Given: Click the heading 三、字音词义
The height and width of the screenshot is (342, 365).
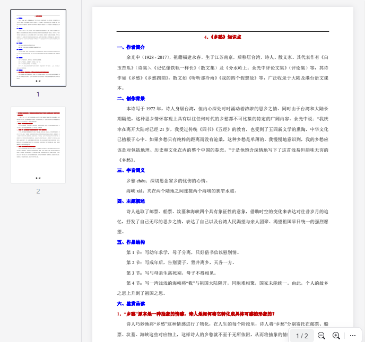Looking at the screenshot, I should [131, 170].
